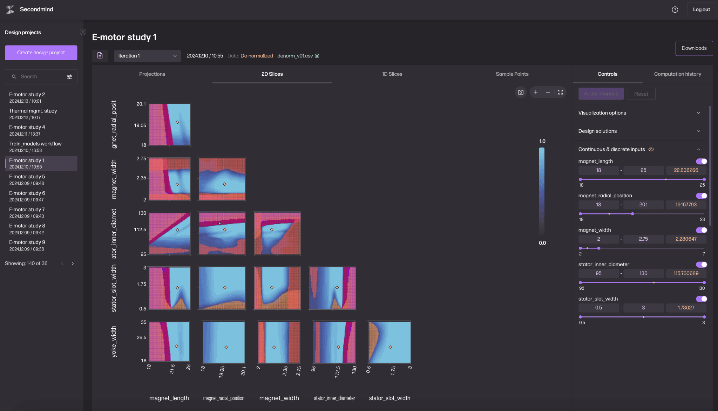This screenshot has width=718, height=411.
Task: Toggle off magnet_length input
Action: (701, 161)
